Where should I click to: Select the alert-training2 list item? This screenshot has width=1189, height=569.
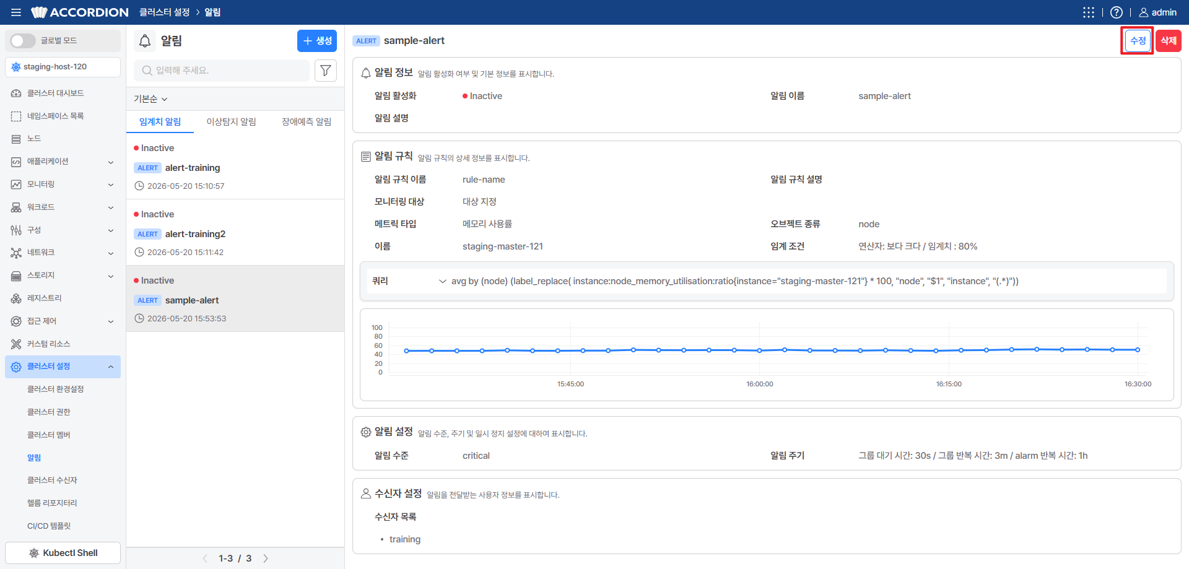(x=235, y=233)
